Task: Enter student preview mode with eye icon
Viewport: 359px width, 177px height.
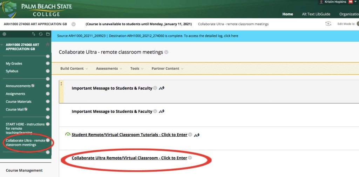Action: pos(328,24)
